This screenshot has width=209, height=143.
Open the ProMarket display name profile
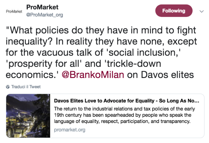click(x=42, y=7)
